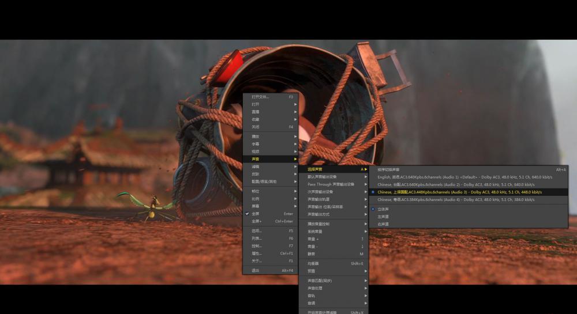Choose 关闭 (F4) menu entry
This screenshot has height=314, width=577.
coord(271,127)
